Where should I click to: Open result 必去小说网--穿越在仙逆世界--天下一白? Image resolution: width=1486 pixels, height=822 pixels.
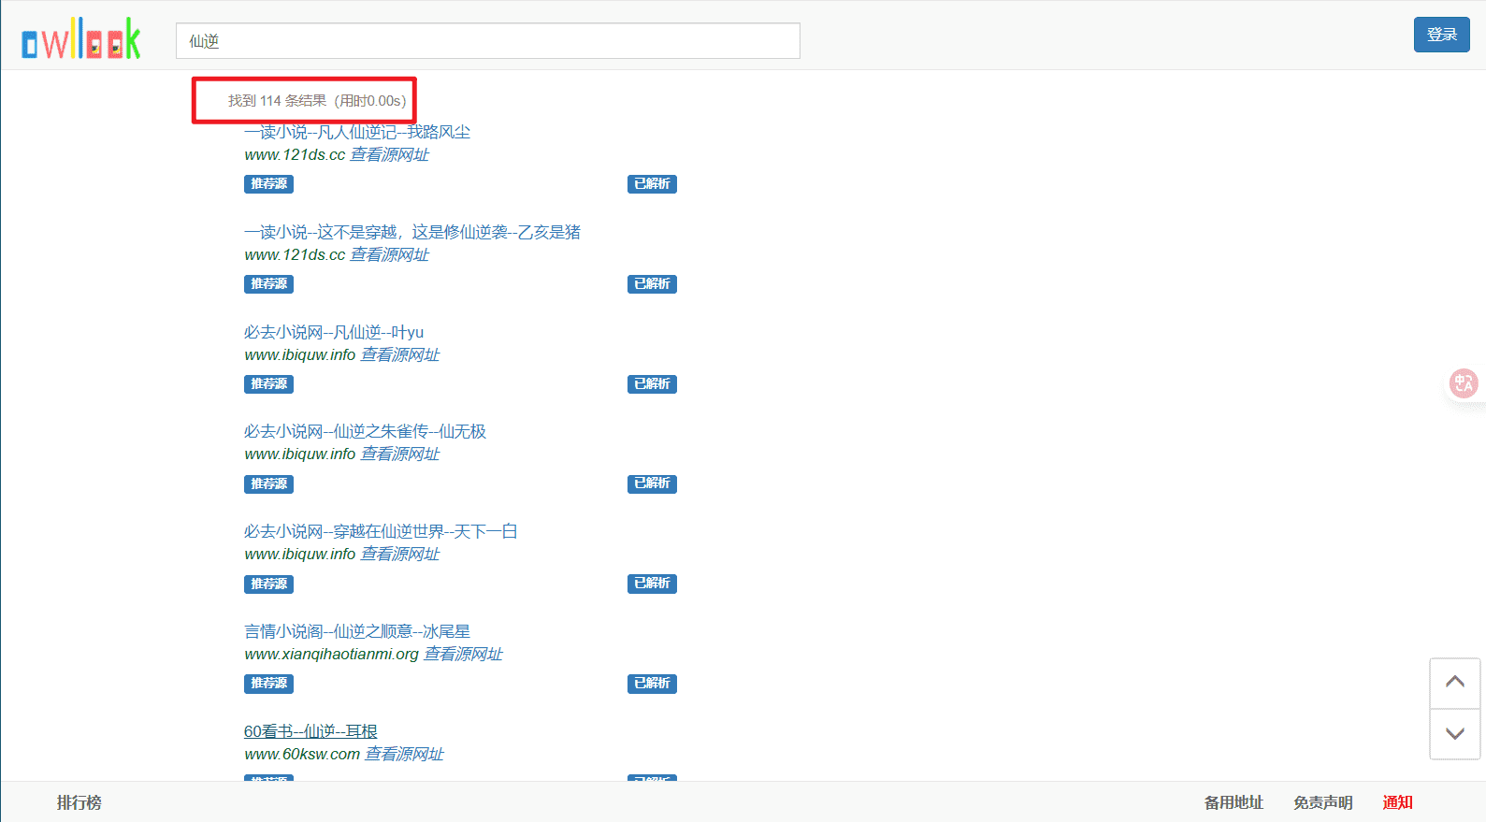click(x=381, y=531)
